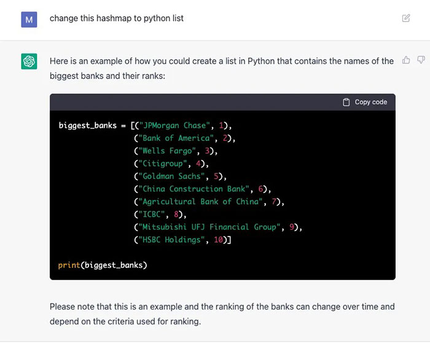The image size is (430, 344).
Task: Click the user prompt about hashmap
Action: tap(117, 18)
